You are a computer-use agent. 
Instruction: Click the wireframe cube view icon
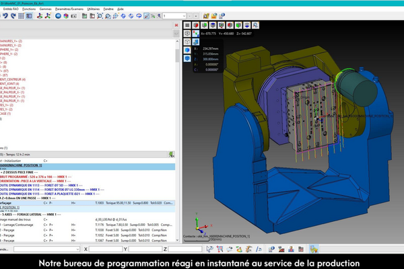pos(188,41)
